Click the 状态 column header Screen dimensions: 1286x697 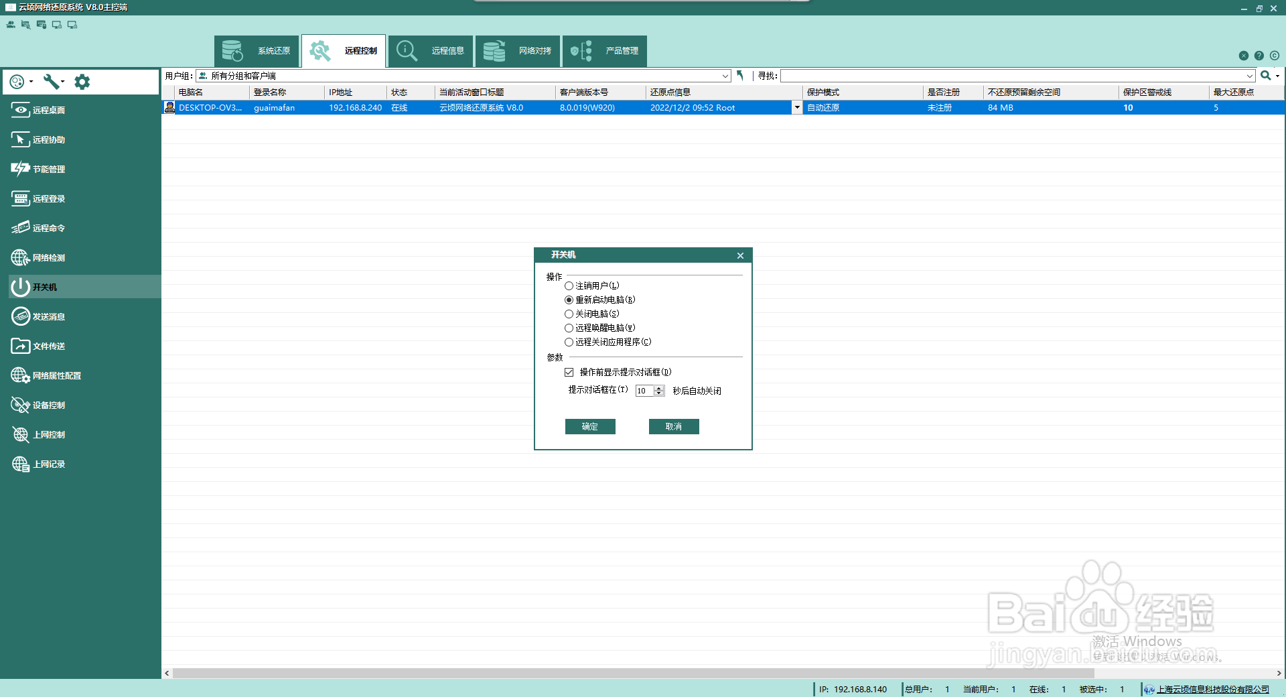click(411, 92)
